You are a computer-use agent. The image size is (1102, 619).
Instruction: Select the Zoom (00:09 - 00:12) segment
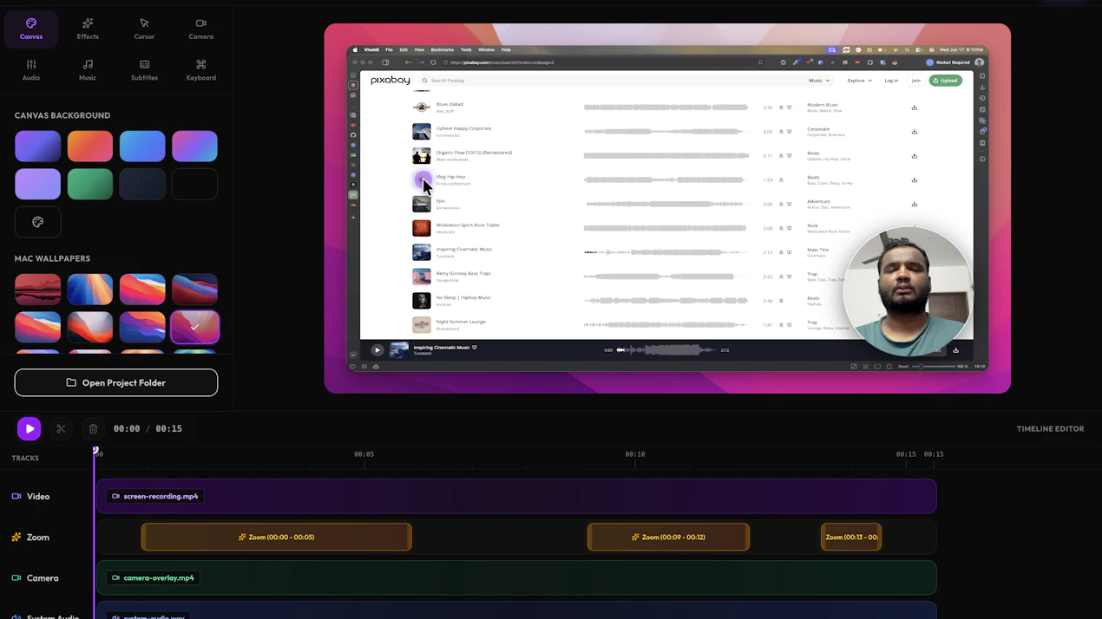[668, 537]
